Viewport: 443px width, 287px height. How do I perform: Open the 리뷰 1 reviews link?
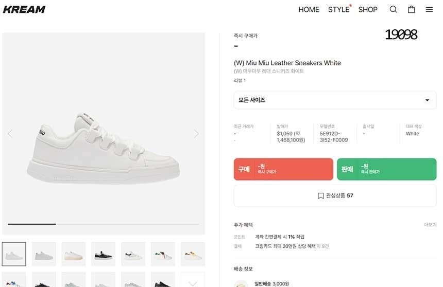tap(240, 80)
